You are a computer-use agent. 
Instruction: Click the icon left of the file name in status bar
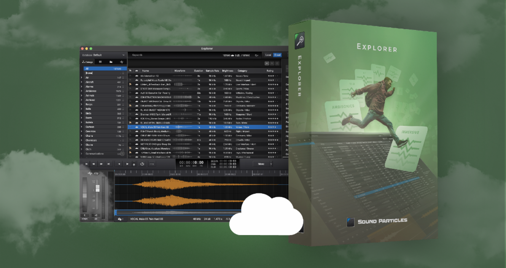(x=120, y=219)
